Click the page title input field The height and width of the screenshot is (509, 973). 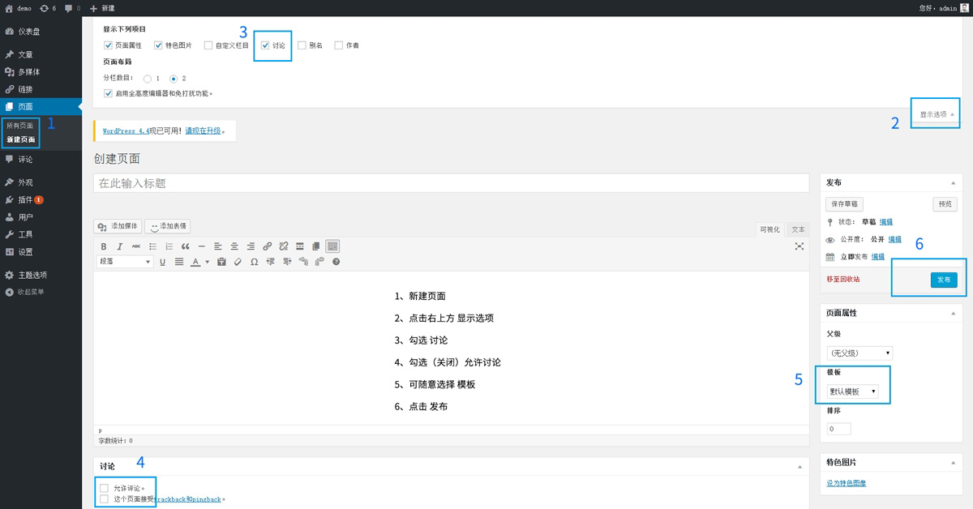pos(450,183)
